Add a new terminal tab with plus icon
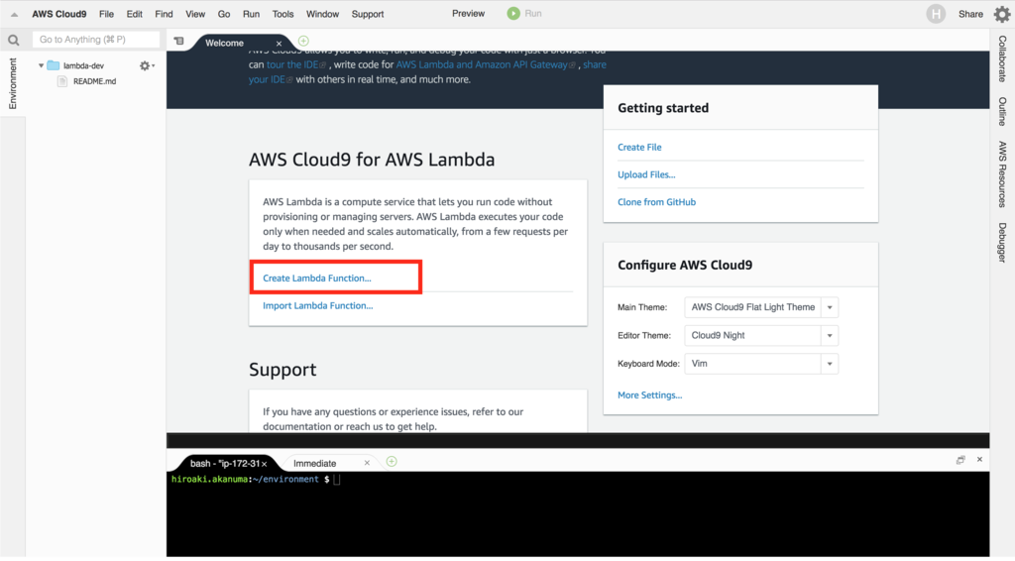1015x561 pixels. click(392, 461)
